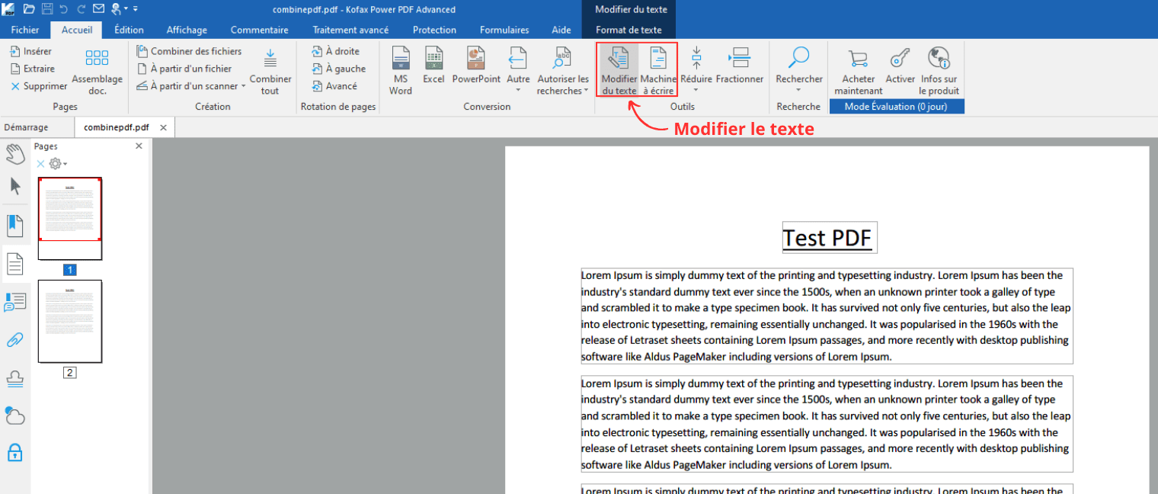Save the document with the floppy icon

tap(47, 9)
